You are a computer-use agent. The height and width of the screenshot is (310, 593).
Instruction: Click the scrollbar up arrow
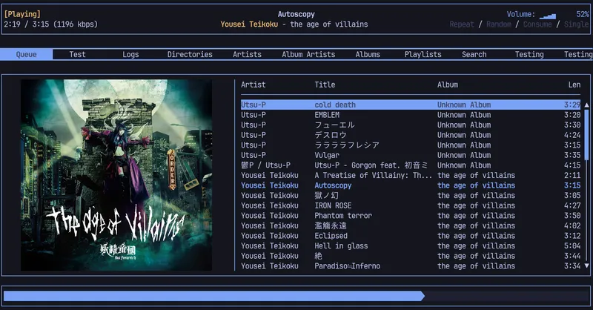click(586, 105)
